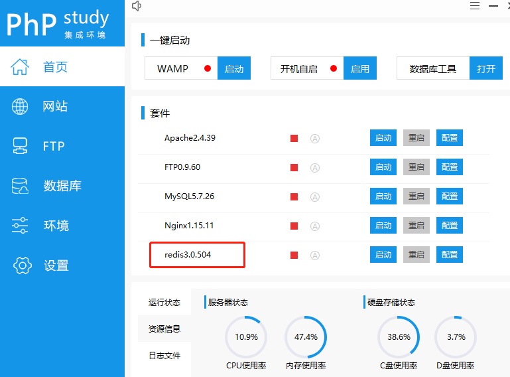Click the redis3.0.504 red status square

click(x=294, y=255)
